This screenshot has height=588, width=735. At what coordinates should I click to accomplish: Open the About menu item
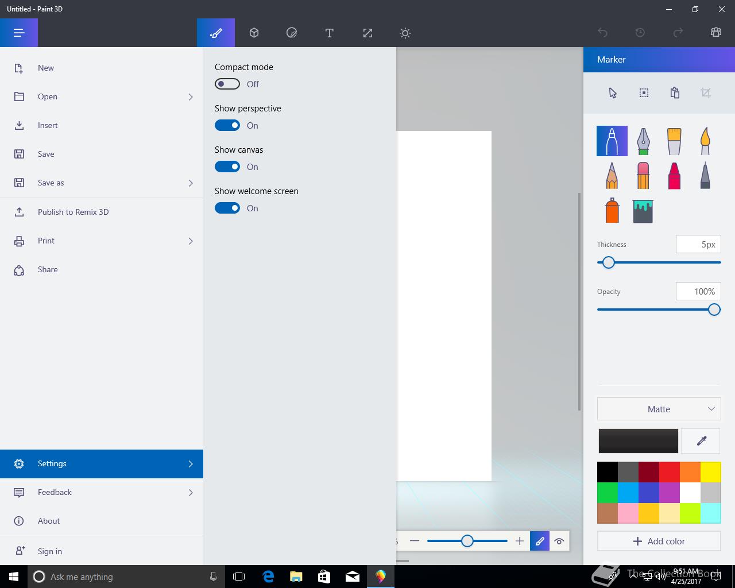pyautogui.click(x=102, y=521)
